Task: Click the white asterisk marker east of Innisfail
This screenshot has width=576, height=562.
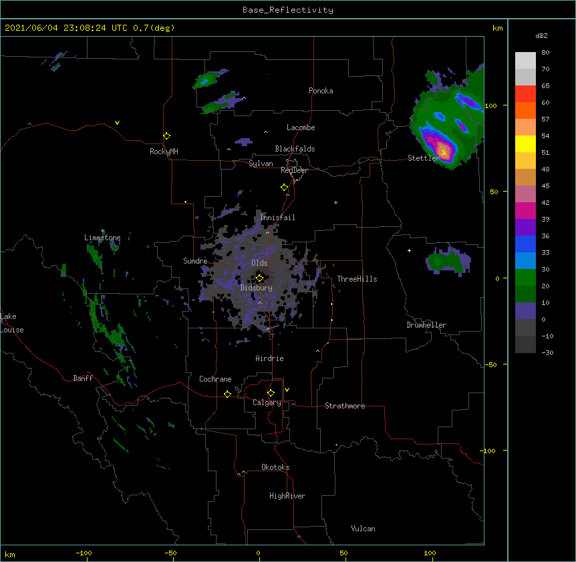Action: point(335,202)
